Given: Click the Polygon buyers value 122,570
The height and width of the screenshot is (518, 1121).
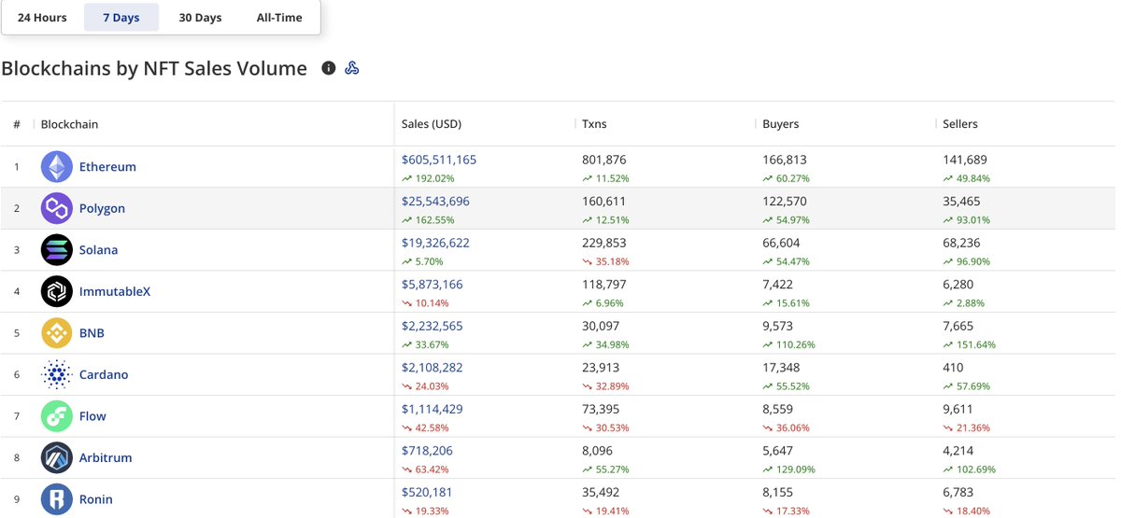Looking at the screenshot, I should [x=785, y=201].
